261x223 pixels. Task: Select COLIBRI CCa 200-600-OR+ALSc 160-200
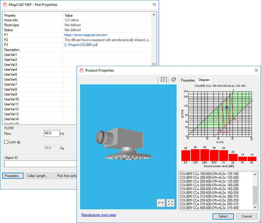pos(209,189)
